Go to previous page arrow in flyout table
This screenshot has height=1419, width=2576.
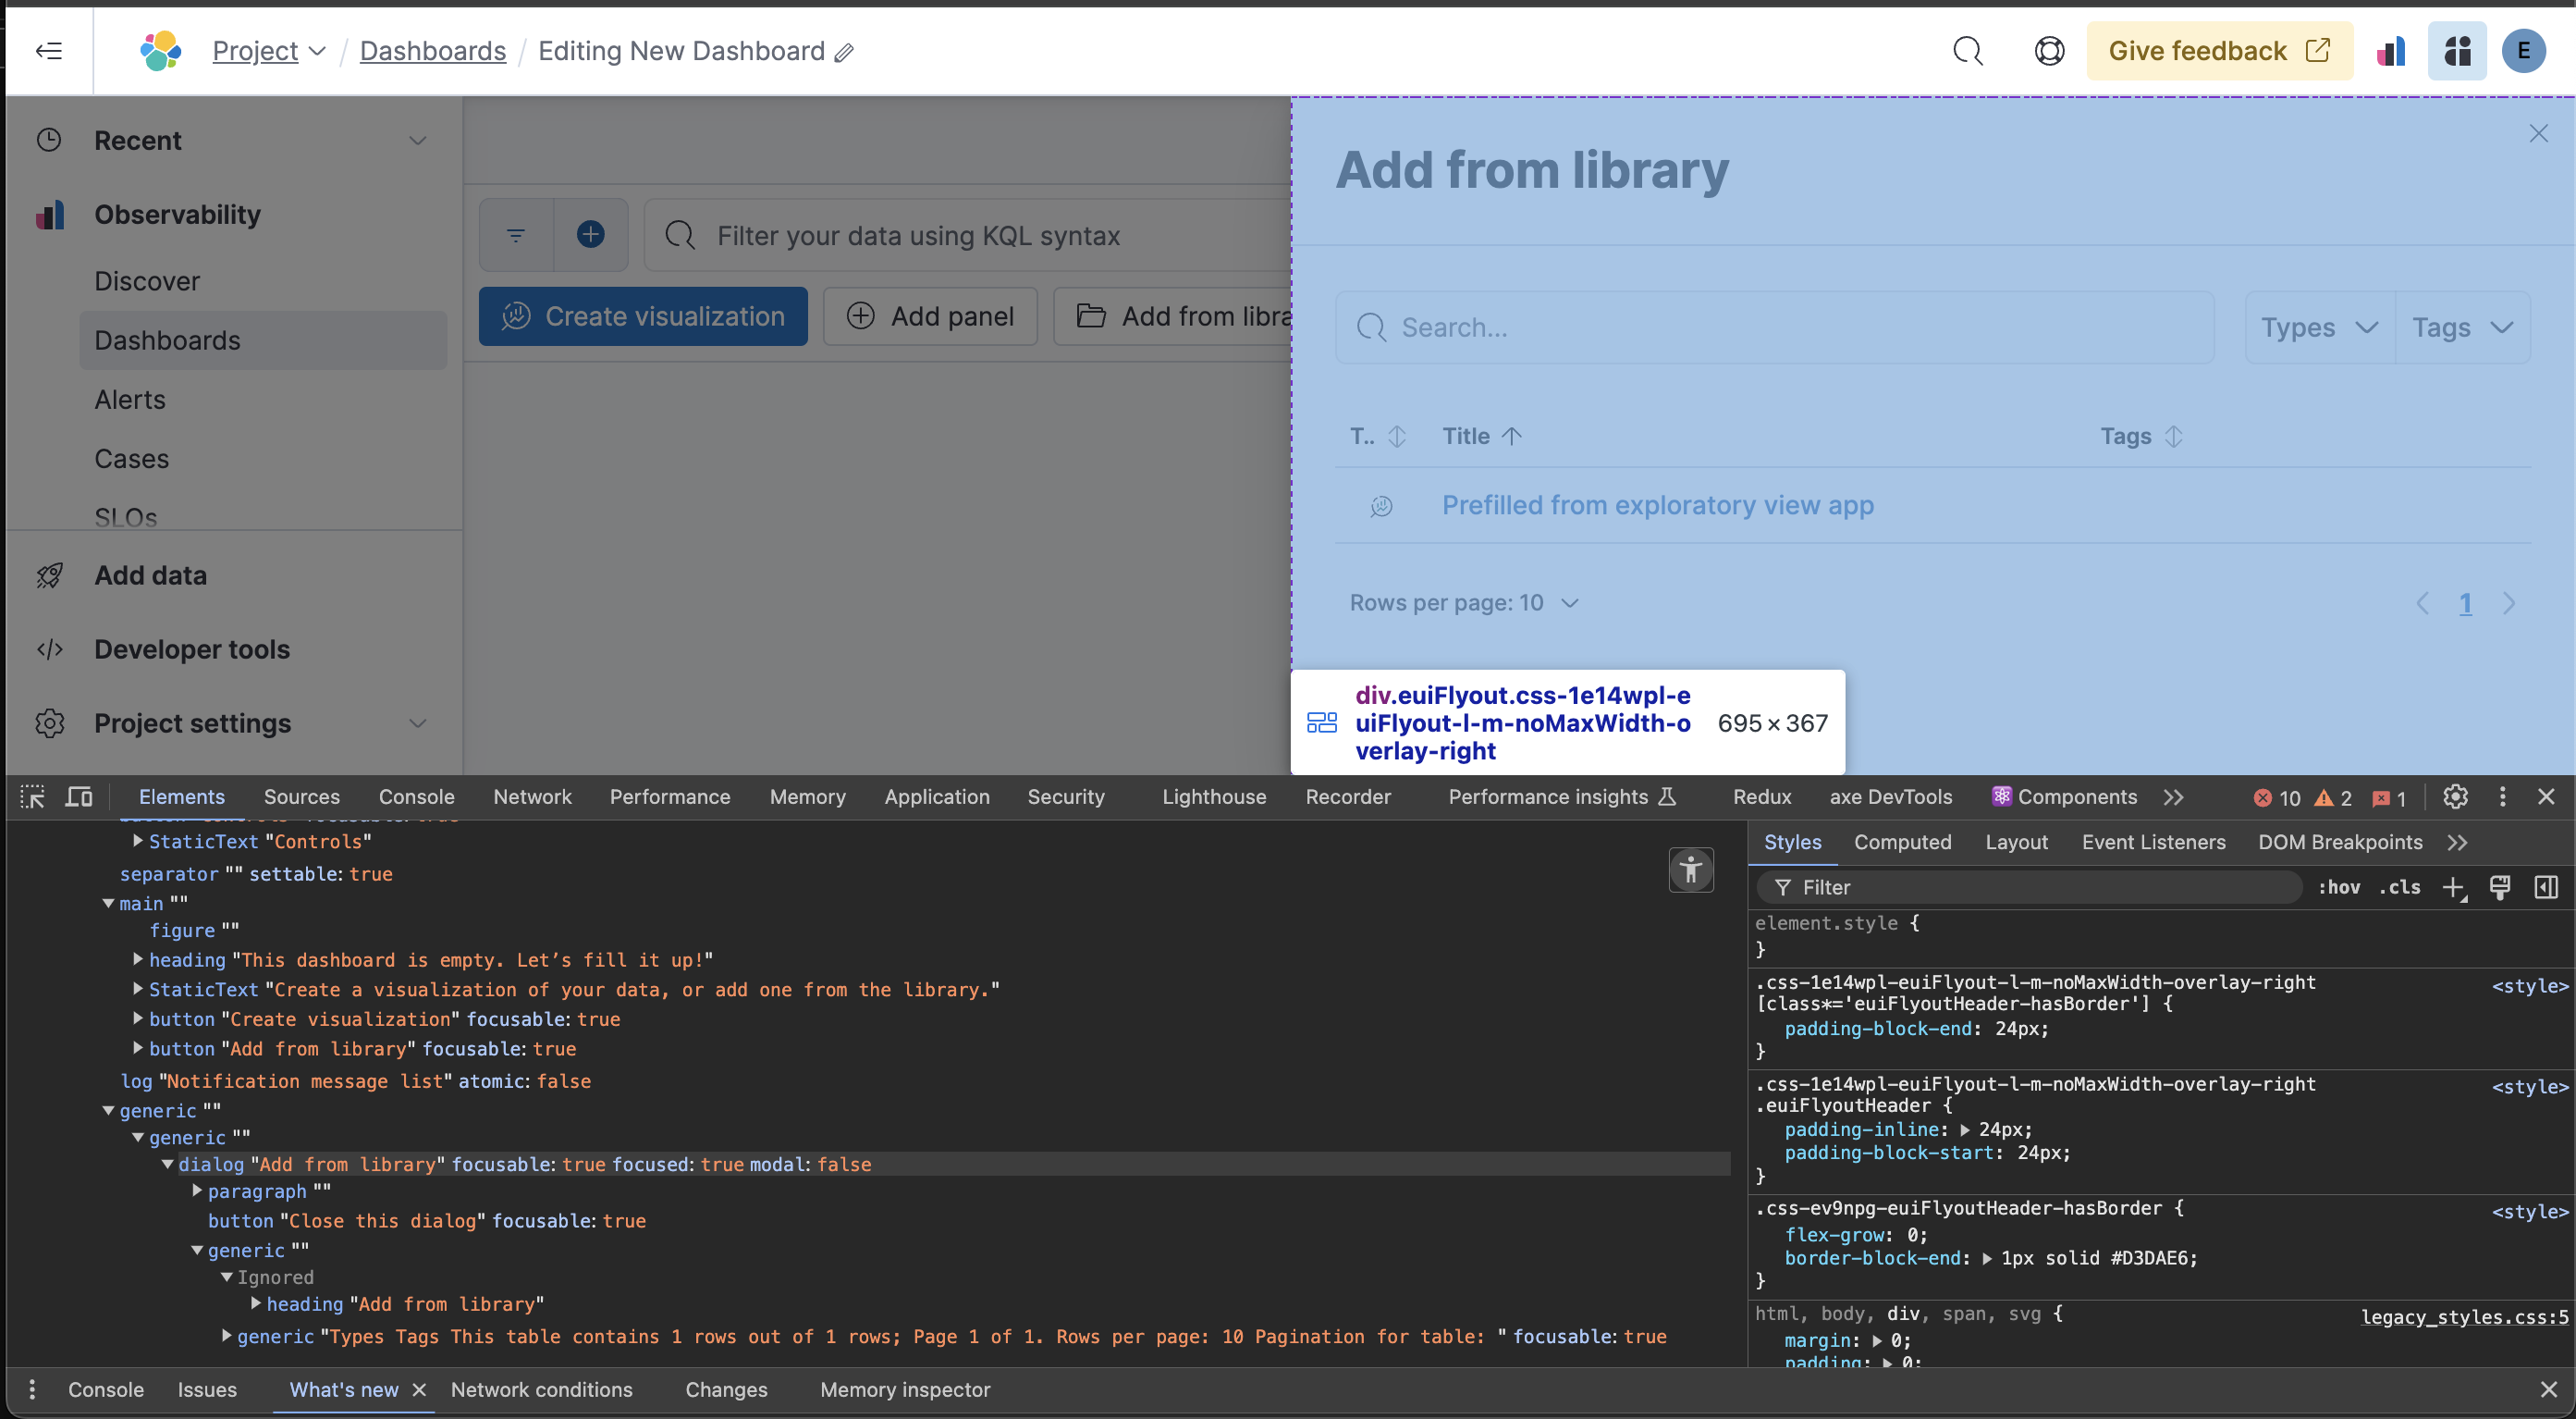(2423, 603)
